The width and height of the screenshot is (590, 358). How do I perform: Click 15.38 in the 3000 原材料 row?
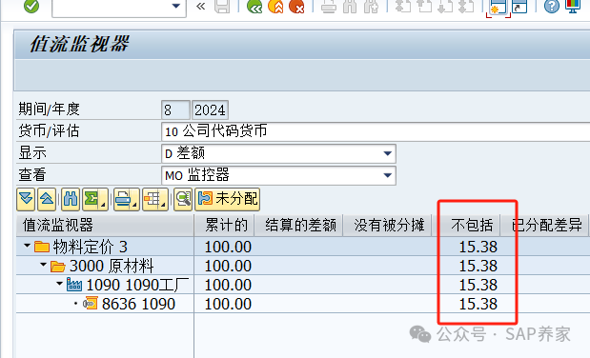(478, 266)
